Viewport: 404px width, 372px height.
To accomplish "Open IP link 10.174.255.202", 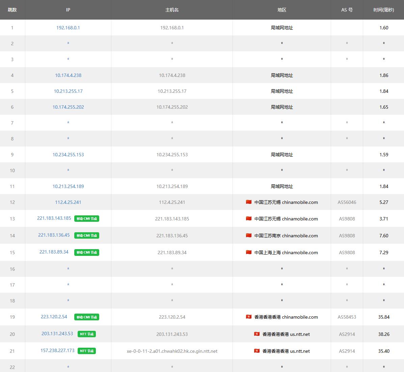I will 68,107.
